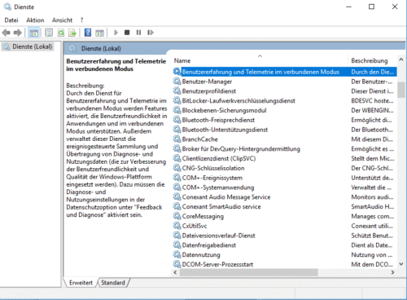
Task: Click gear icon beside Datenfreigabedienst
Action: 177,245
